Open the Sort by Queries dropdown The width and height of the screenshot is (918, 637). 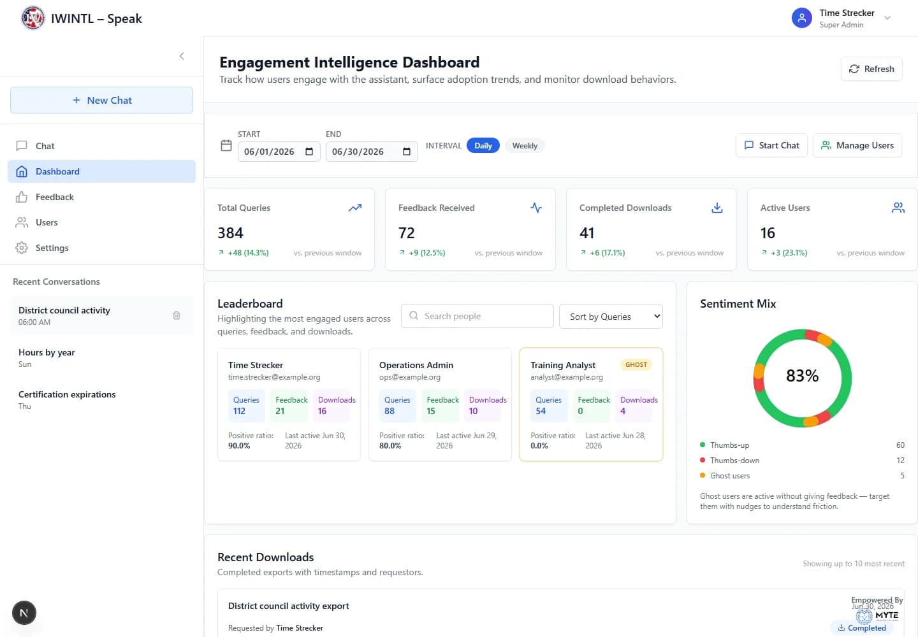(x=611, y=316)
